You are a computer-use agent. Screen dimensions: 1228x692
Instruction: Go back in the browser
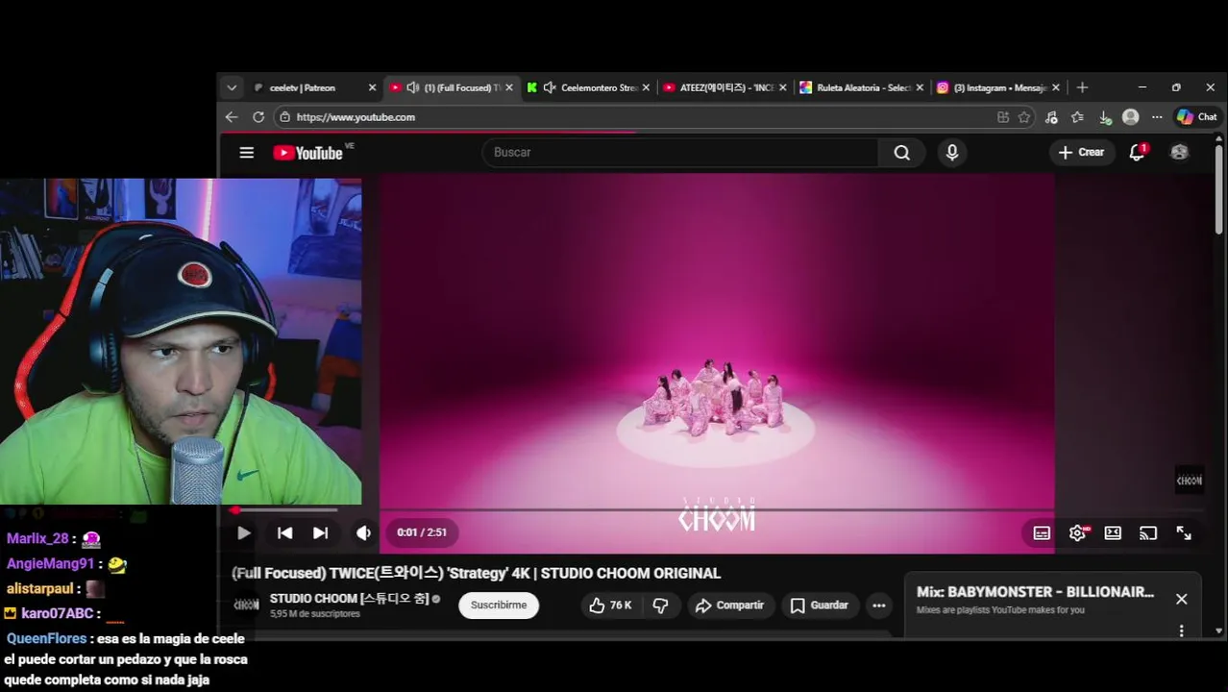[x=232, y=117]
